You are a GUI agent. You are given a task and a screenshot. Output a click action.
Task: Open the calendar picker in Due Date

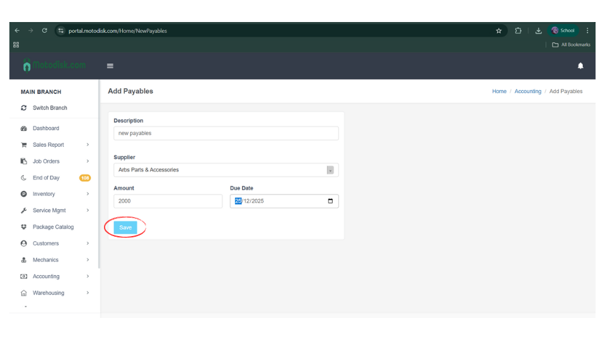pyautogui.click(x=330, y=201)
